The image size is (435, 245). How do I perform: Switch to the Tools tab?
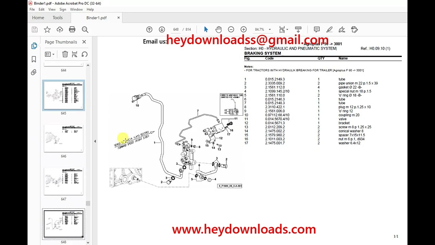tap(58, 18)
